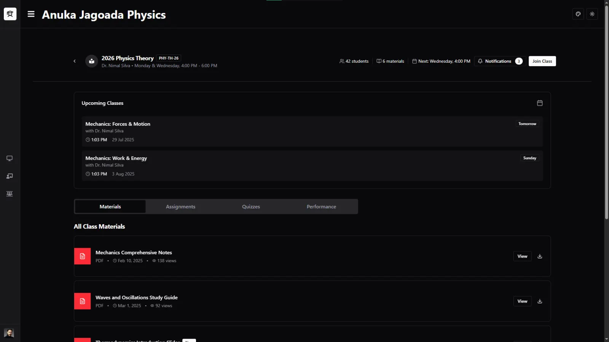Click the 138 views label
This screenshot has height=342, width=609.
pos(164,261)
